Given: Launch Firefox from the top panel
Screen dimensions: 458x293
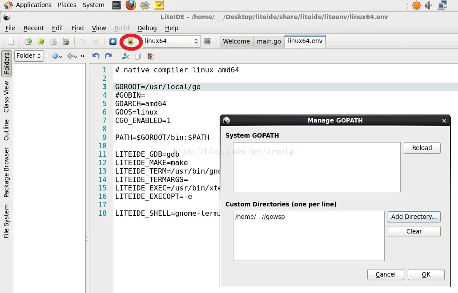Looking at the screenshot, I should click(x=130, y=5).
